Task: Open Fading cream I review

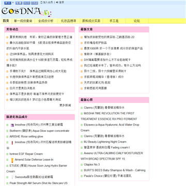Action: pyautogui.click(x=107, y=147)
